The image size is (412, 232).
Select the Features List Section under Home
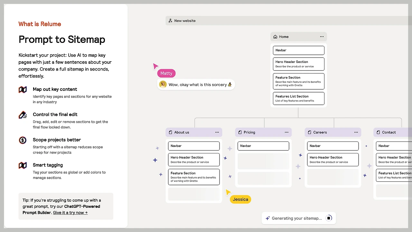coord(299,98)
